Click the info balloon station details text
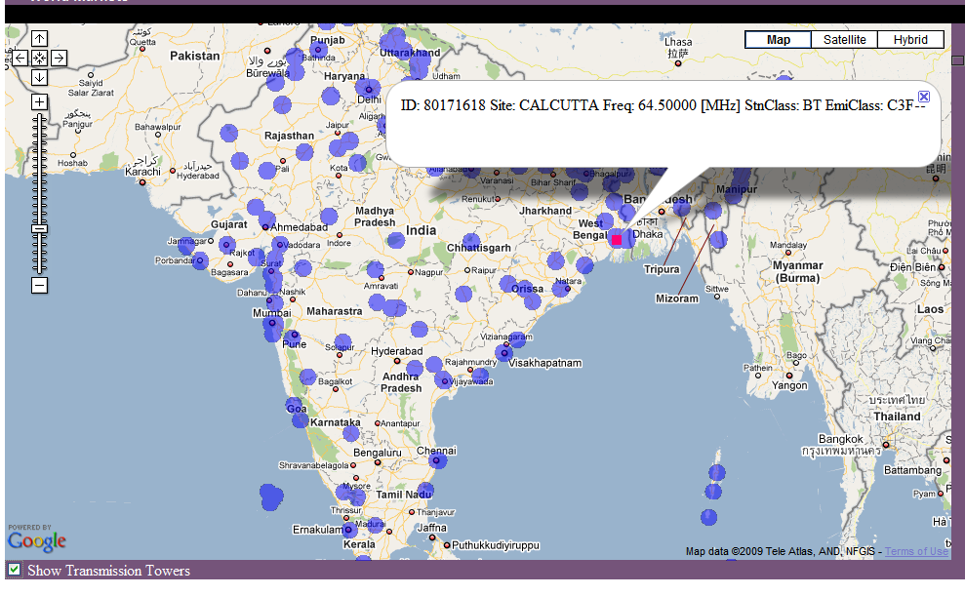This screenshot has height=596, width=965. point(663,105)
